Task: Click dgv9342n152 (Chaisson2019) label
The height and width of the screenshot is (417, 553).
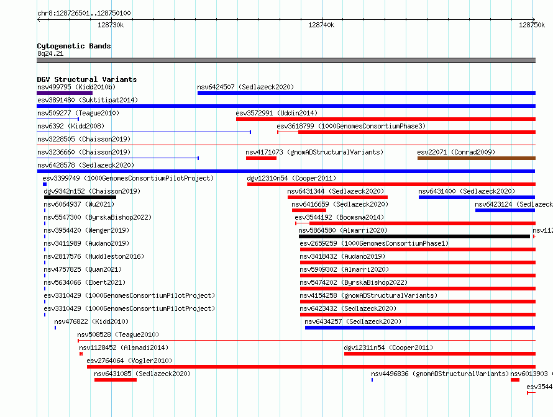Action: (x=92, y=191)
